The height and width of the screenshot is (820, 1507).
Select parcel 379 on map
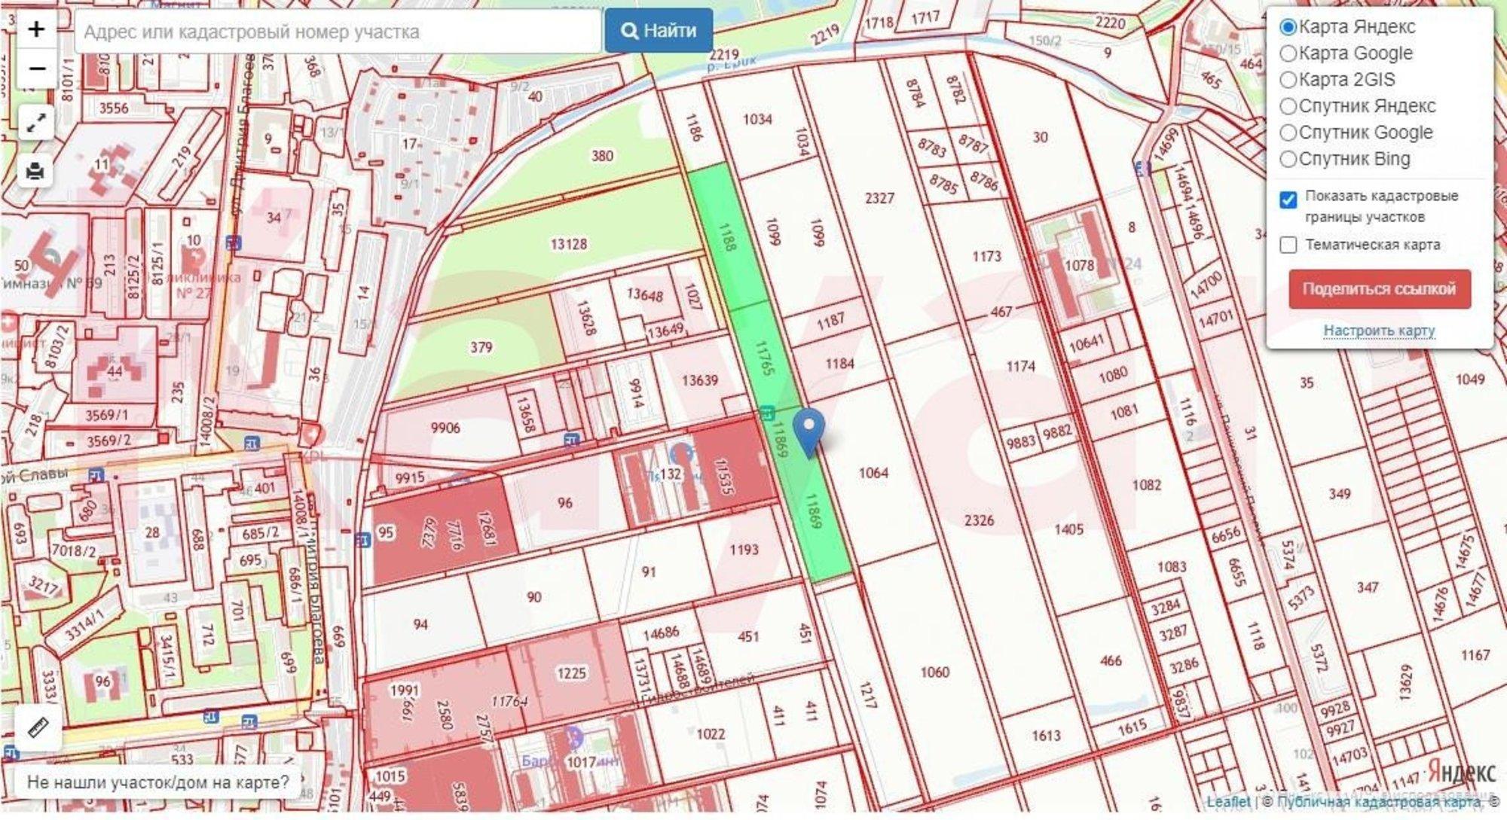pos(481,347)
